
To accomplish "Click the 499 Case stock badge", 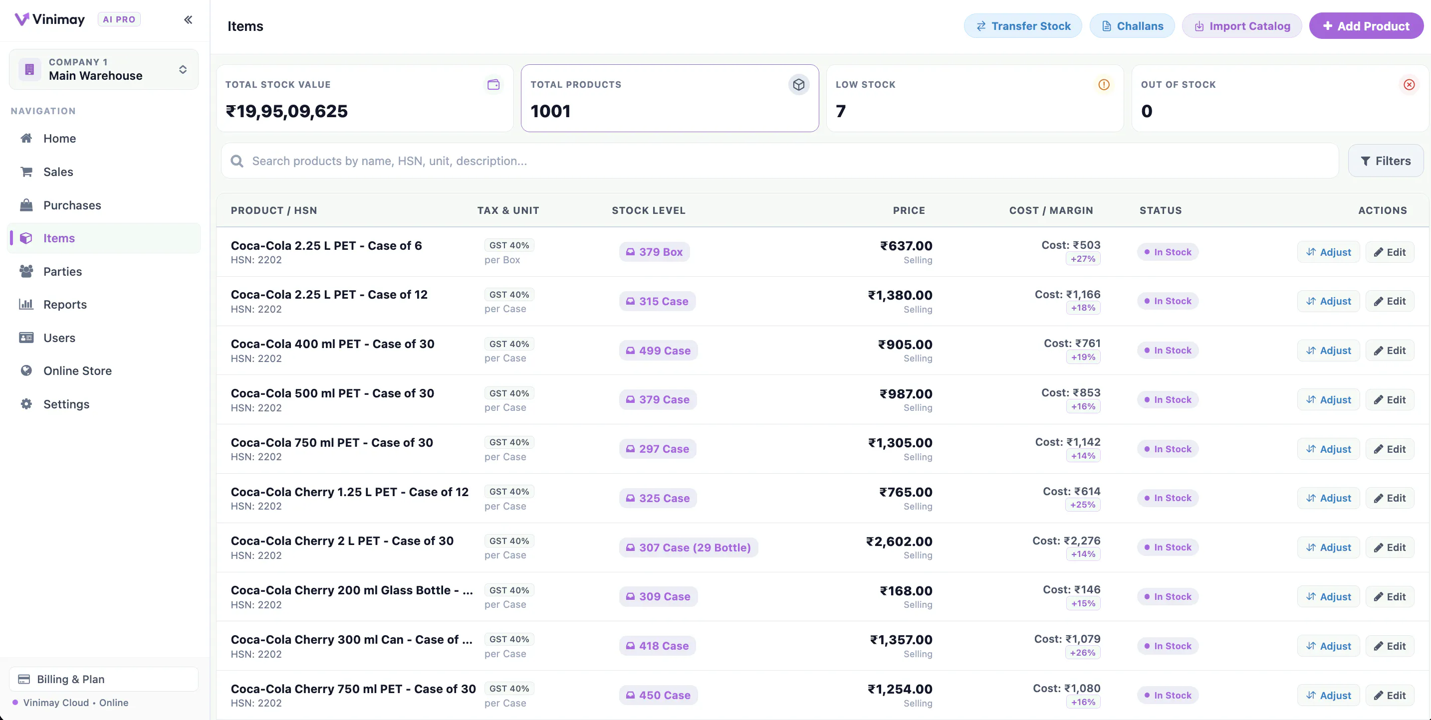I will [658, 351].
